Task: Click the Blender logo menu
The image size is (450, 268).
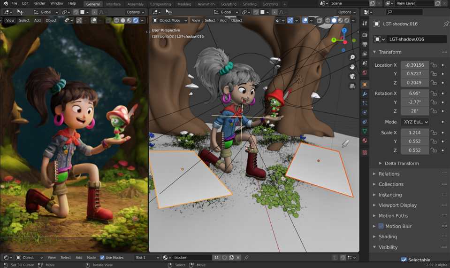Action: pos(6,3)
